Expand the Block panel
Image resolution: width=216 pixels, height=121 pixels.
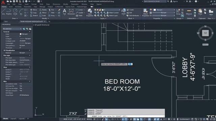pos(131,18)
